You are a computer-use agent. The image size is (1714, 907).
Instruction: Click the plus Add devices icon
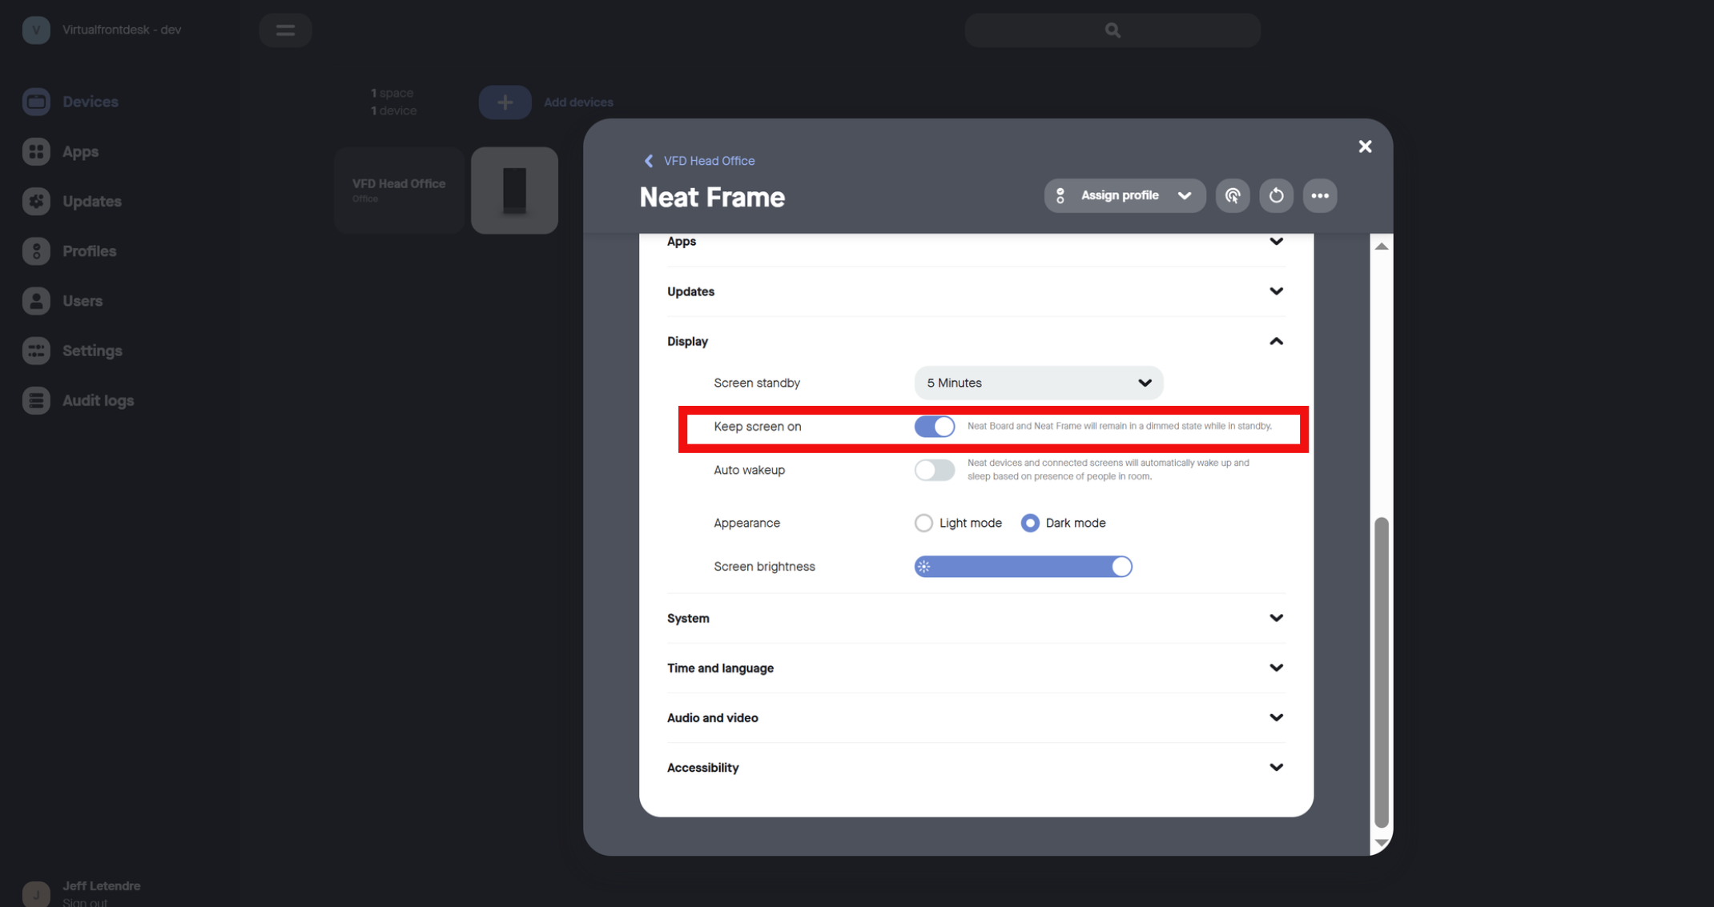(x=505, y=102)
